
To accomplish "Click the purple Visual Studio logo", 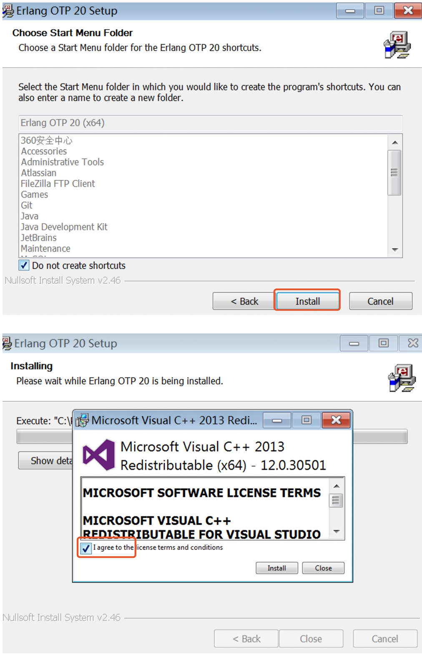I will click(x=99, y=455).
